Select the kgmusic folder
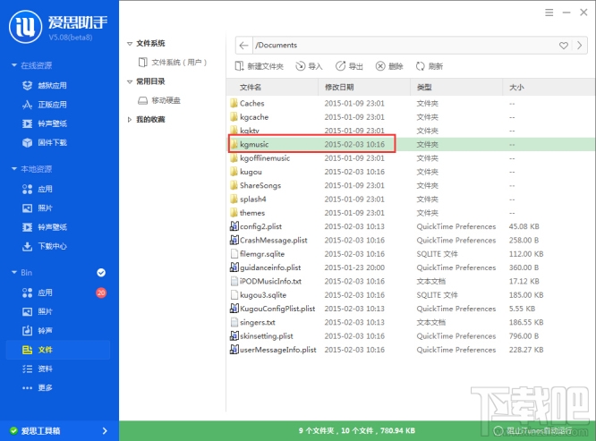Image resolution: width=596 pixels, height=441 pixels. pos(411,144)
